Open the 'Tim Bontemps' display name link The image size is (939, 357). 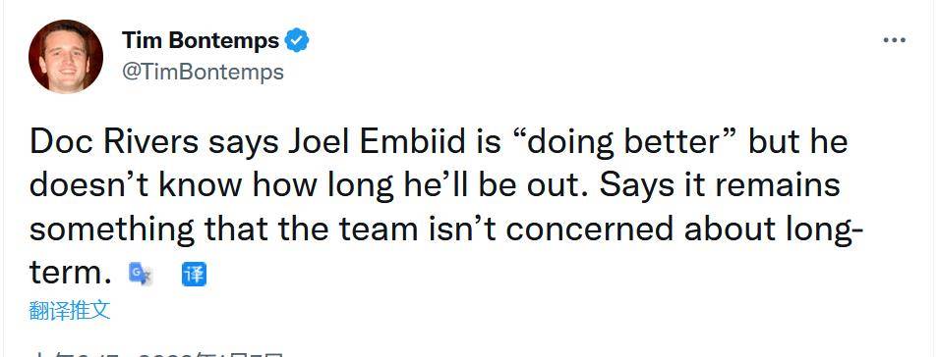click(201, 40)
